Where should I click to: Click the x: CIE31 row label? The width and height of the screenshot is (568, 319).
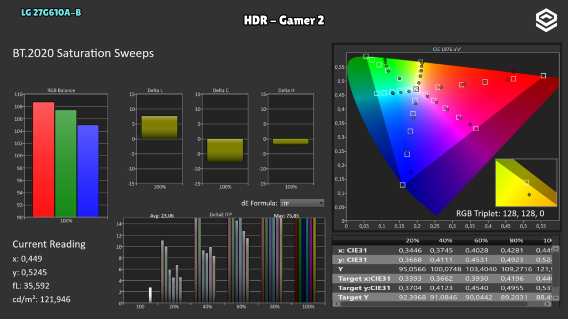point(352,250)
